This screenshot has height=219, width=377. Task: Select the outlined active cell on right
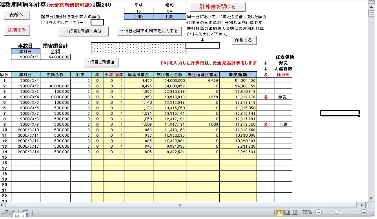[x=339, y=113]
